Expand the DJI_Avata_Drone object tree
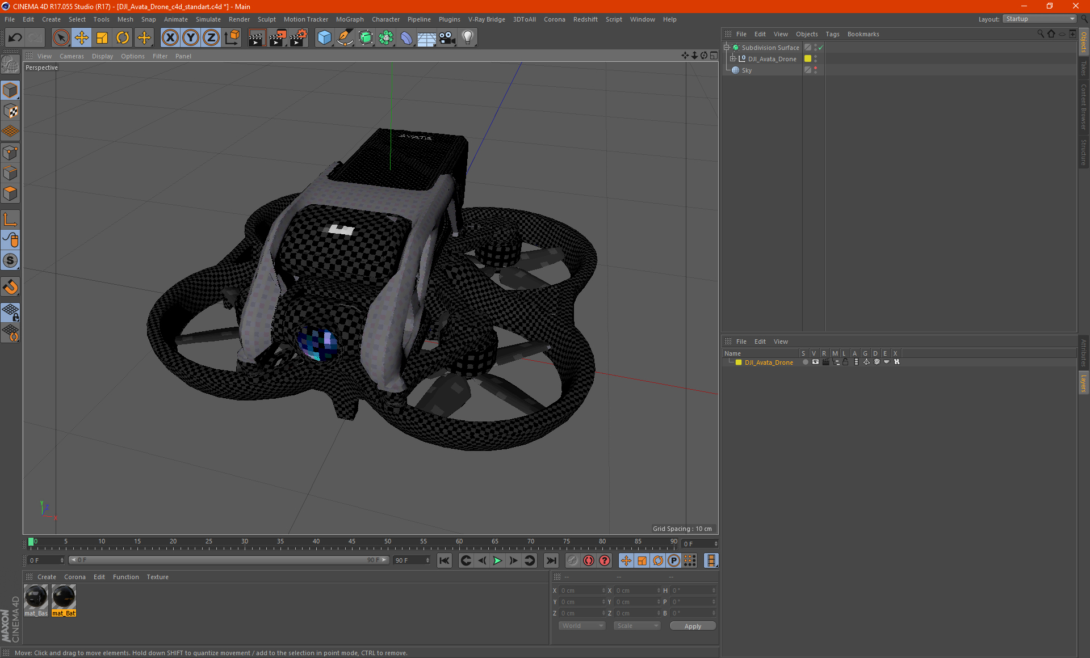The image size is (1090, 658). 733,59
